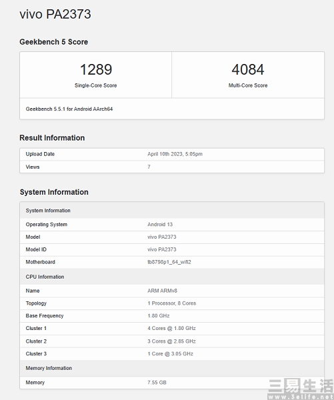The image size is (334, 400).
Task: Click the 'Operating System' row label
Action: click(47, 225)
